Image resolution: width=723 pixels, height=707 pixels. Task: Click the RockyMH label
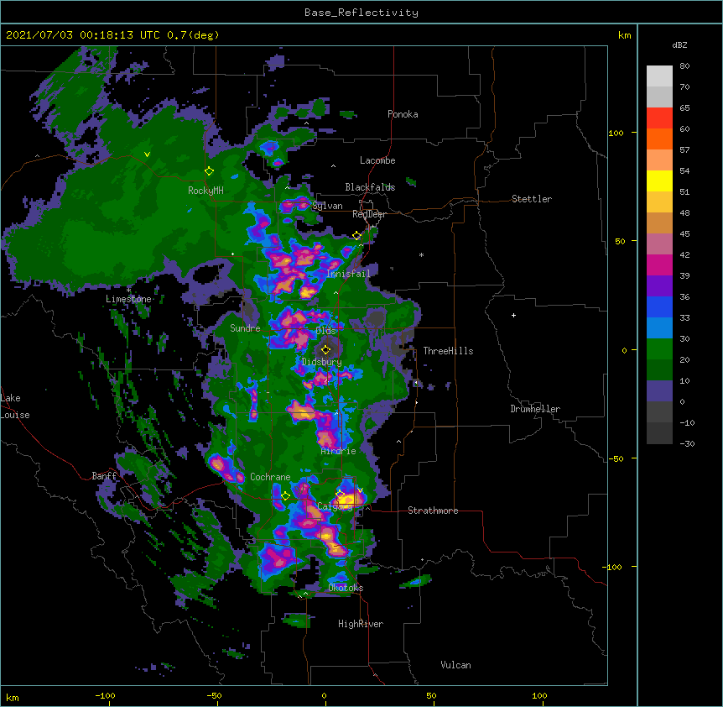coord(205,191)
